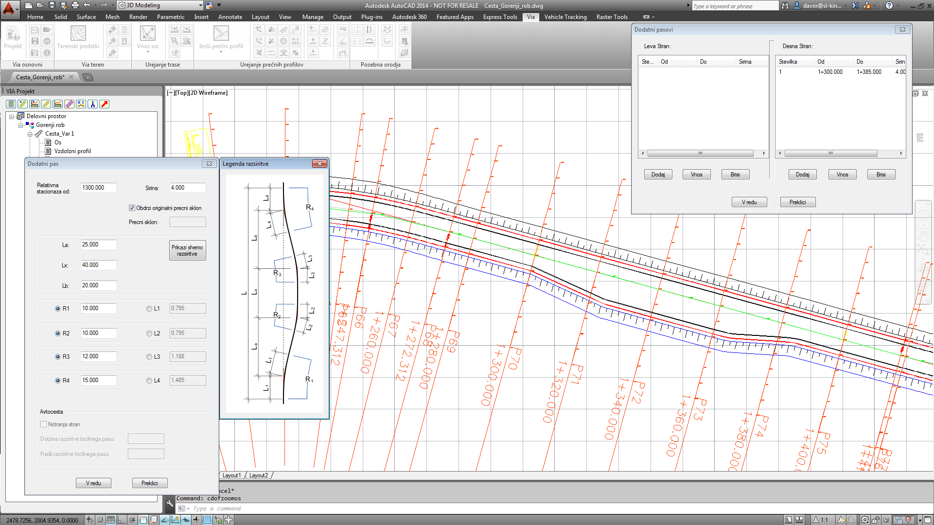Click the Print icon in quick access toolbar
The height and width of the screenshot is (525, 934).
coord(75,5)
